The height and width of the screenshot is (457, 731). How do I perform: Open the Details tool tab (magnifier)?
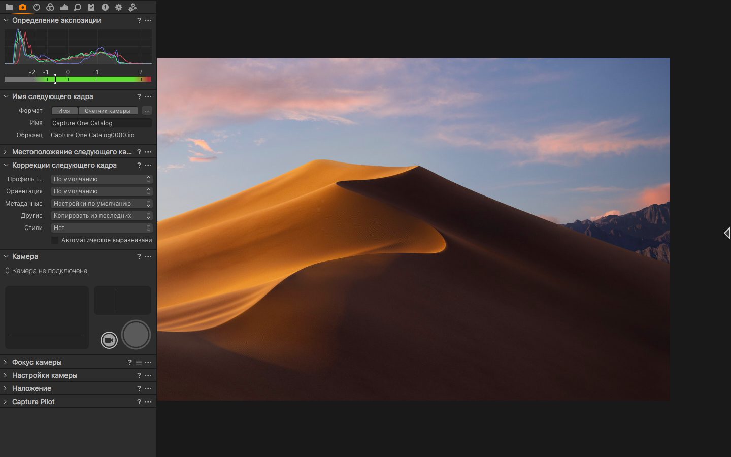click(x=77, y=7)
